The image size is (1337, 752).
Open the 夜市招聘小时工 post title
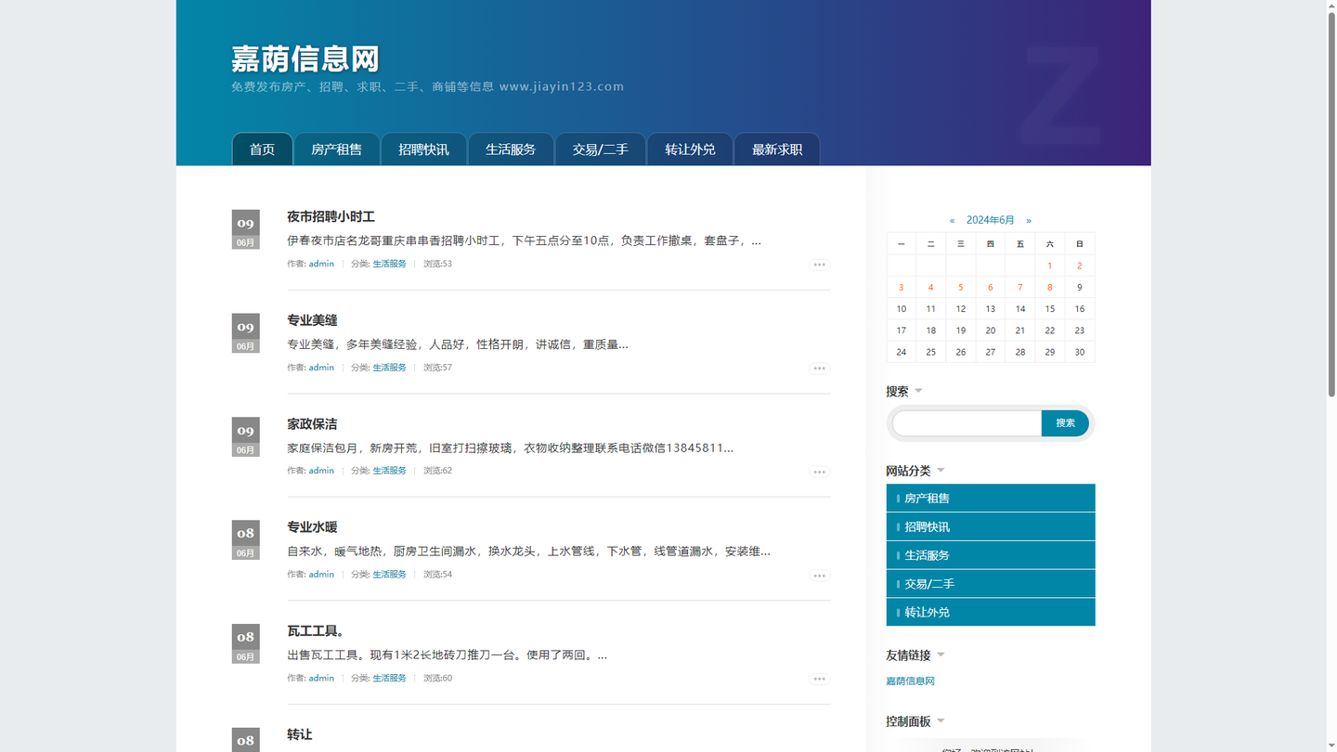[331, 216]
